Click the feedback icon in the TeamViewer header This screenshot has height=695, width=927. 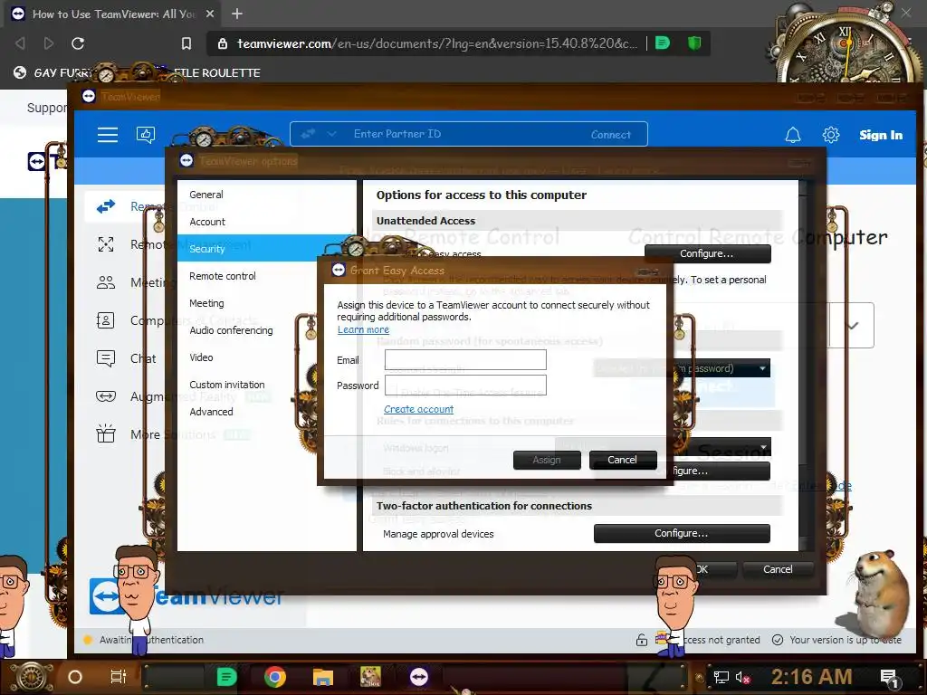(x=146, y=135)
